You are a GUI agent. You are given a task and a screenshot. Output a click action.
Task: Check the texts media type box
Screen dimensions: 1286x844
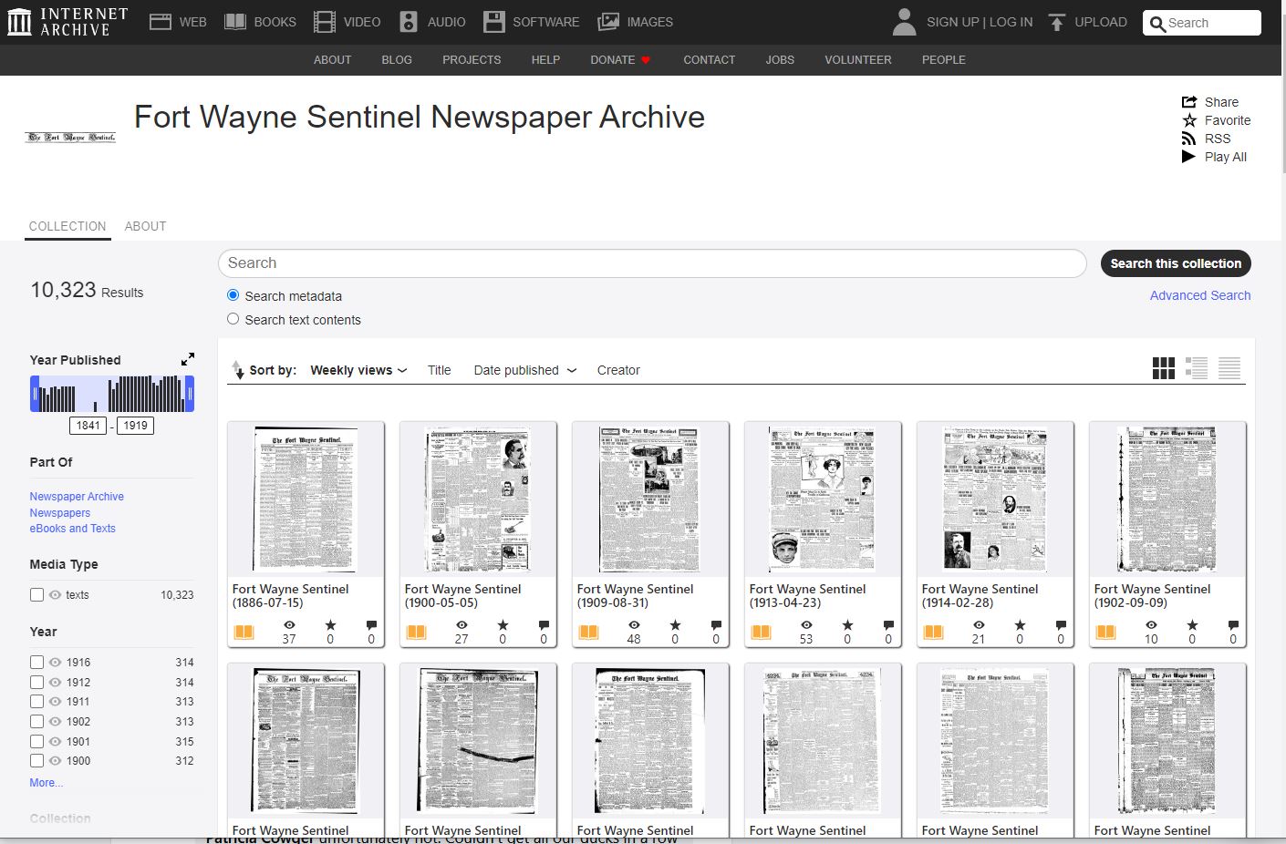click(36, 594)
